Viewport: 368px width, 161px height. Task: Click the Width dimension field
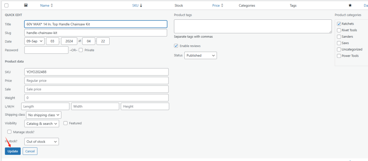[x=95, y=106]
